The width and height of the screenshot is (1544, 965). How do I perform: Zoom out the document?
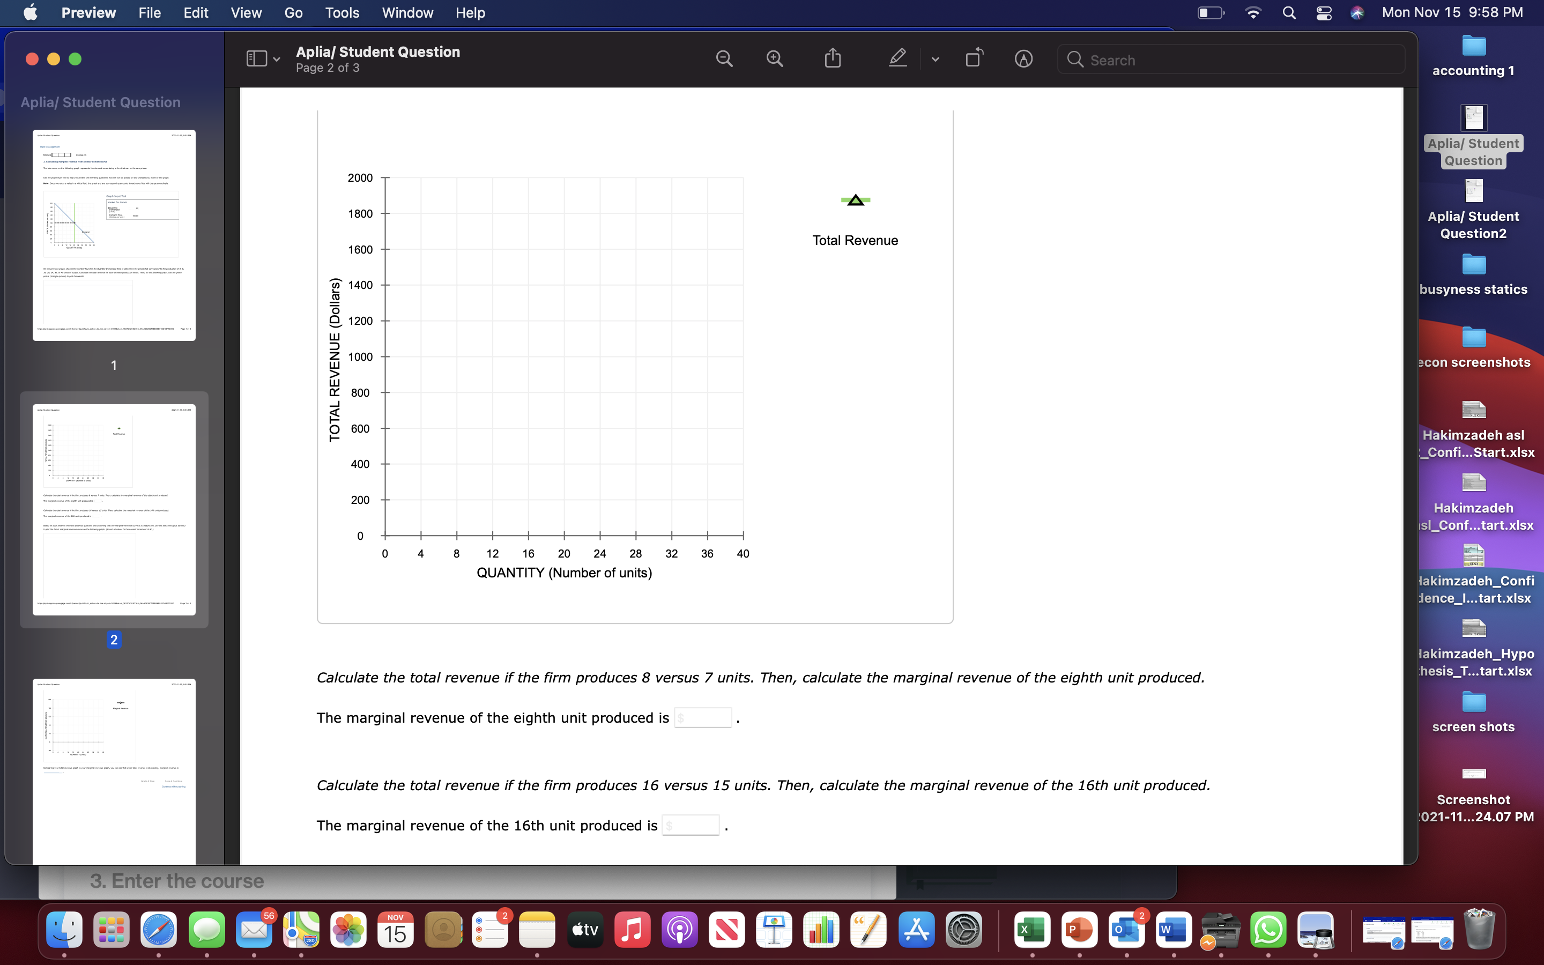coord(724,58)
